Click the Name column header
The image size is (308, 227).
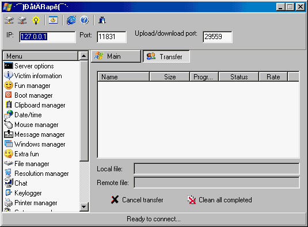tap(123, 77)
